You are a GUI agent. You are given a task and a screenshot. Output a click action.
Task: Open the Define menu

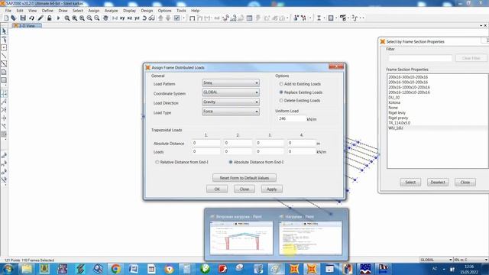(x=47, y=11)
